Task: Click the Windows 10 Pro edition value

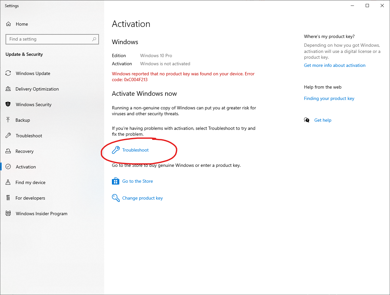Action: point(156,55)
